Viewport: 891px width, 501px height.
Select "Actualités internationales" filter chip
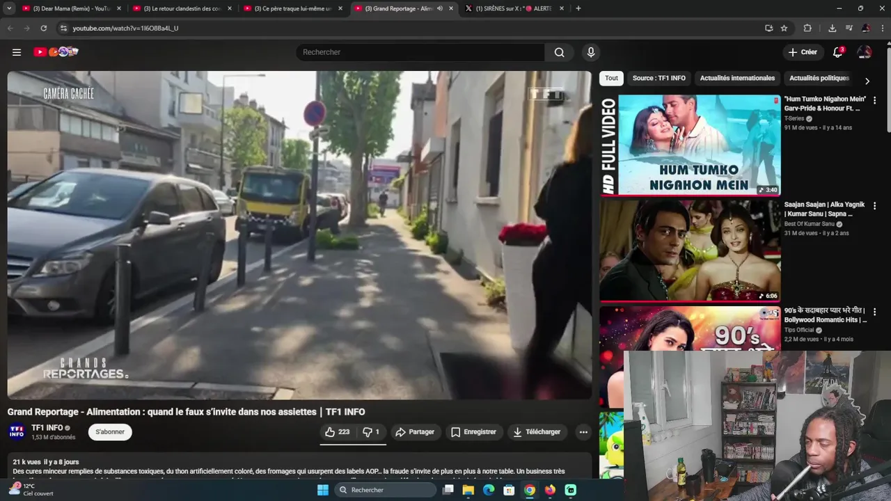click(x=737, y=78)
